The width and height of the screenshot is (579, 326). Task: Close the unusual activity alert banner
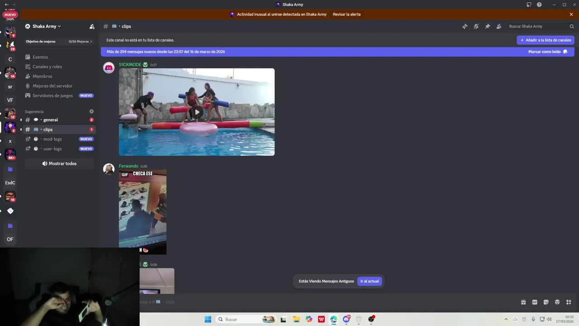(571, 14)
